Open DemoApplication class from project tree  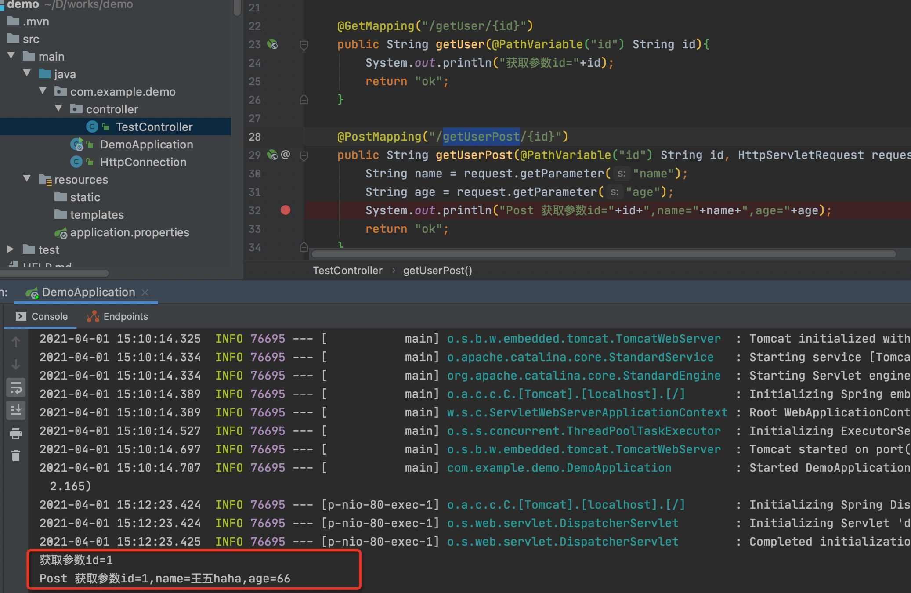[146, 145]
